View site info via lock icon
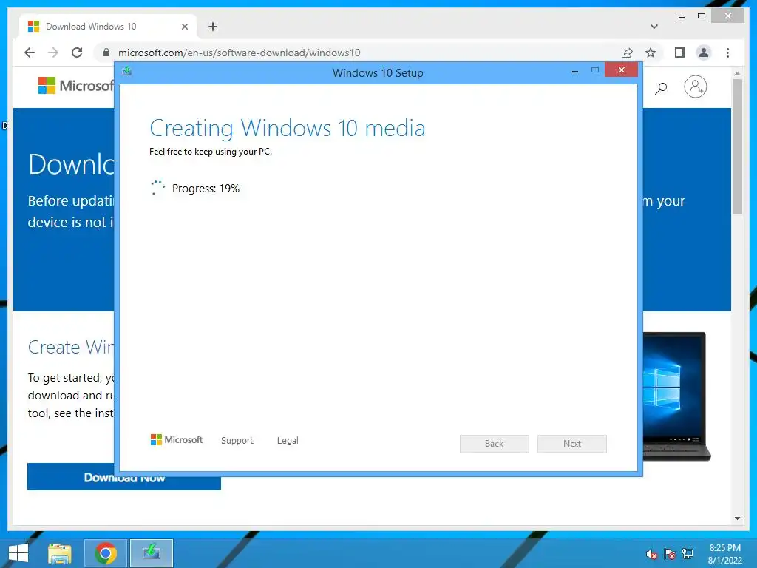The width and height of the screenshot is (757, 568). (x=106, y=53)
